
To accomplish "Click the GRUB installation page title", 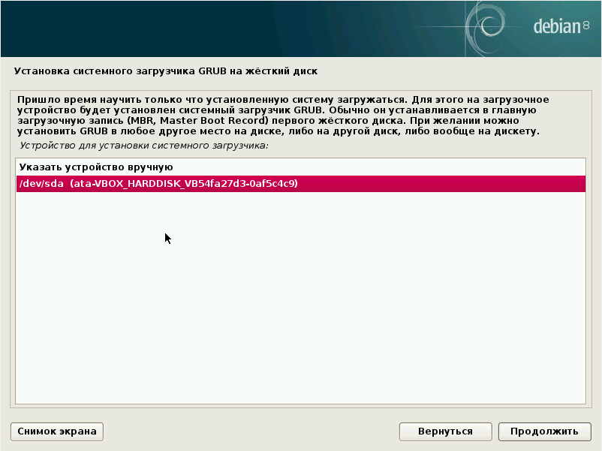I will [166, 71].
